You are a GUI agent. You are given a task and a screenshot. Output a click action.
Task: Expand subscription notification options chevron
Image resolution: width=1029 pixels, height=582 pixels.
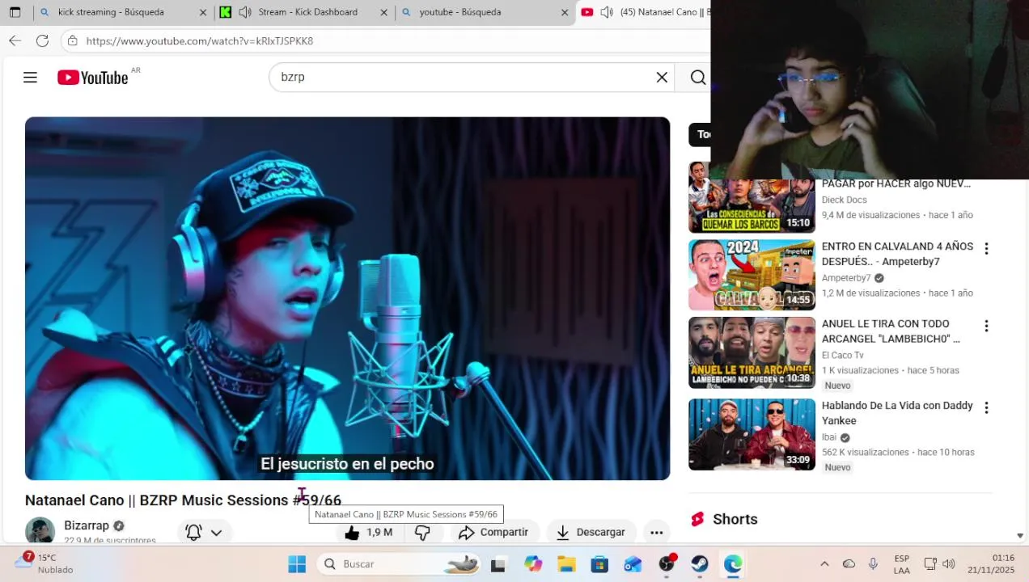[x=216, y=532]
